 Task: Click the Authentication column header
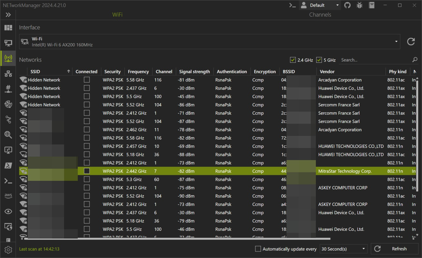pyautogui.click(x=232, y=72)
